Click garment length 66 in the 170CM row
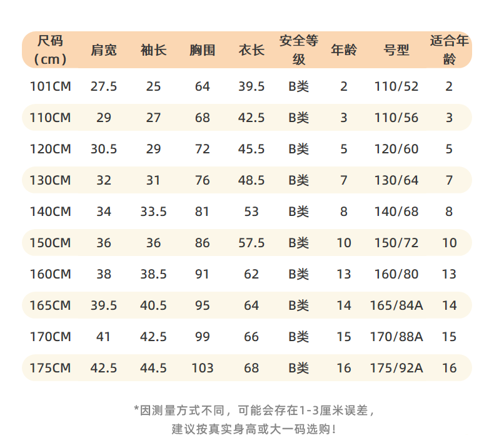 251,337
